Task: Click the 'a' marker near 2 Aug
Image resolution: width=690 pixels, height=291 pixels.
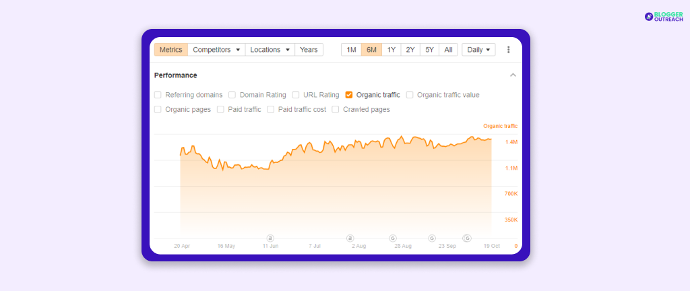Action: pos(350,238)
